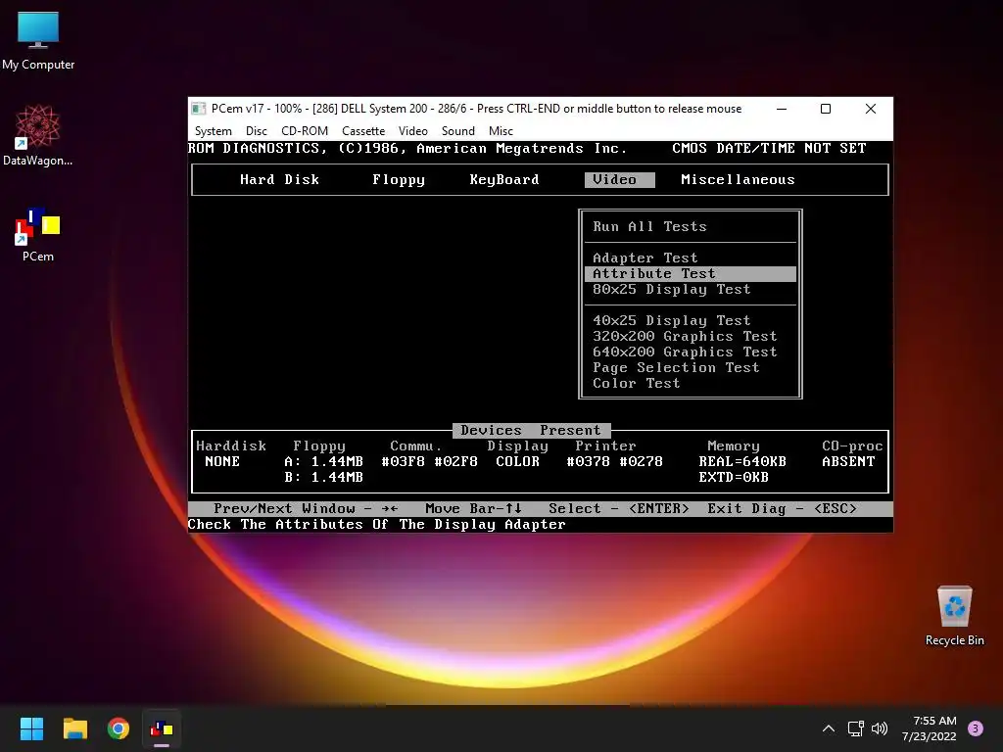Choose Color Test entry
Image resolution: width=1003 pixels, height=752 pixels.
coord(636,383)
